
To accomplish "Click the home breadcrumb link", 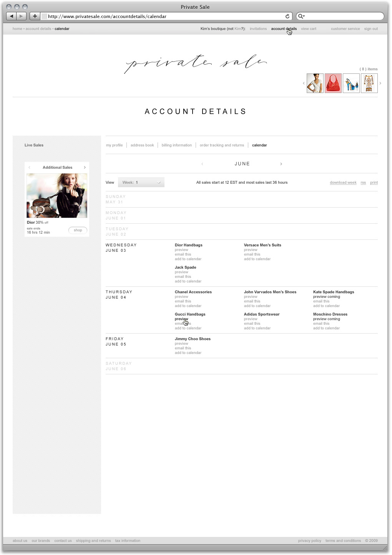I will click(x=17, y=29).
